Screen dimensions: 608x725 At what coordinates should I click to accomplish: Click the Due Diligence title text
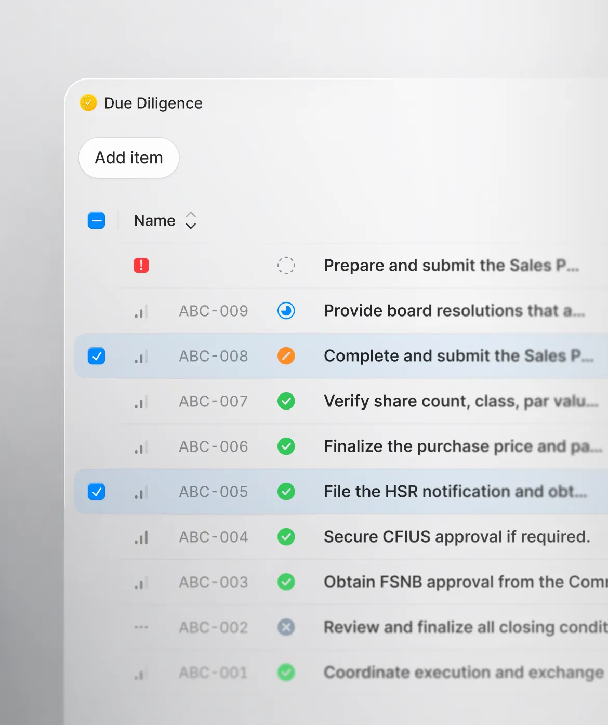point(153,103)
